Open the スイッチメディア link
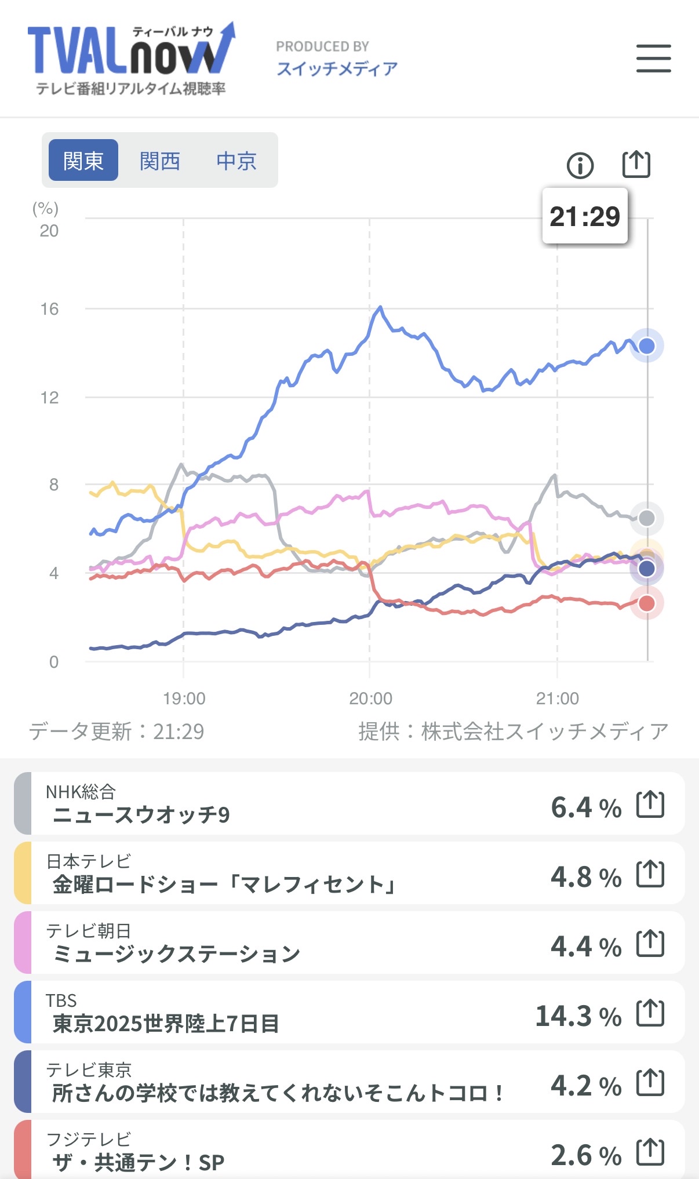 (x=337, y=68)
